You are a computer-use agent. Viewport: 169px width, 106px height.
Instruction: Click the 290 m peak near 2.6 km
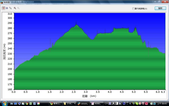[76, 24]
